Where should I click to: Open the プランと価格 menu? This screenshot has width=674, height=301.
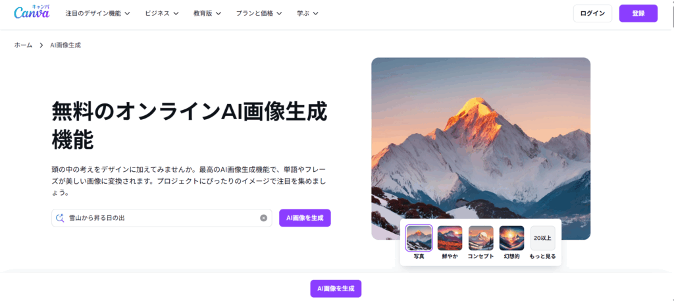coord(259,13)
